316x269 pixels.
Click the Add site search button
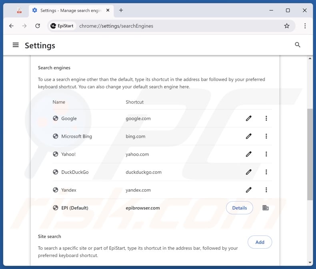point(260,242)
